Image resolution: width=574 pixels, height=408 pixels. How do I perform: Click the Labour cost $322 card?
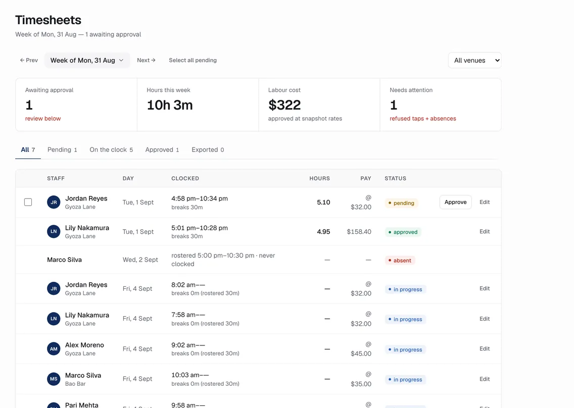[319, 105]
